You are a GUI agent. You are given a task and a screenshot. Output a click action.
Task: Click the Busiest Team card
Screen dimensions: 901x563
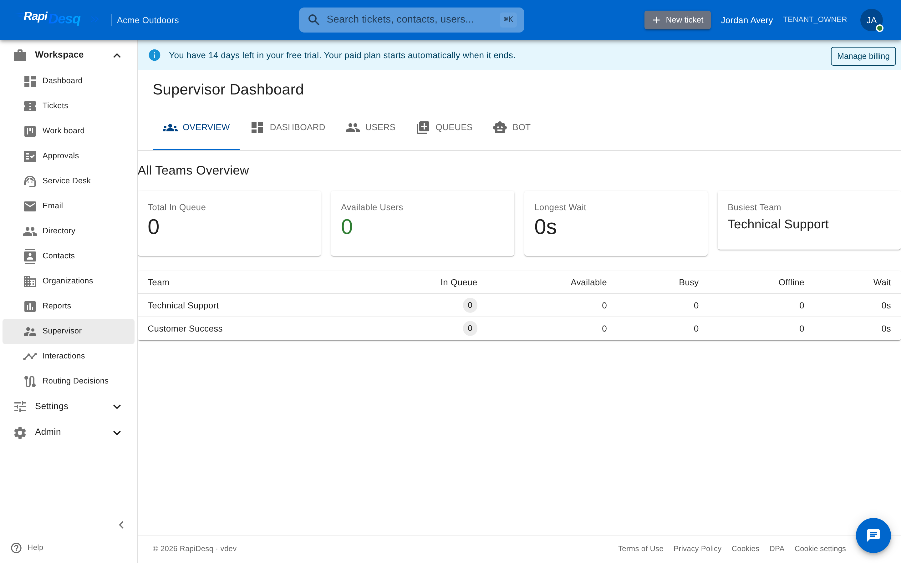pyautogui.click(x=809, y=220)
